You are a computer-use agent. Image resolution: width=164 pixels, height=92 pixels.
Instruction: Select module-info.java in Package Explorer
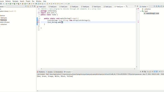pos(5,22)
